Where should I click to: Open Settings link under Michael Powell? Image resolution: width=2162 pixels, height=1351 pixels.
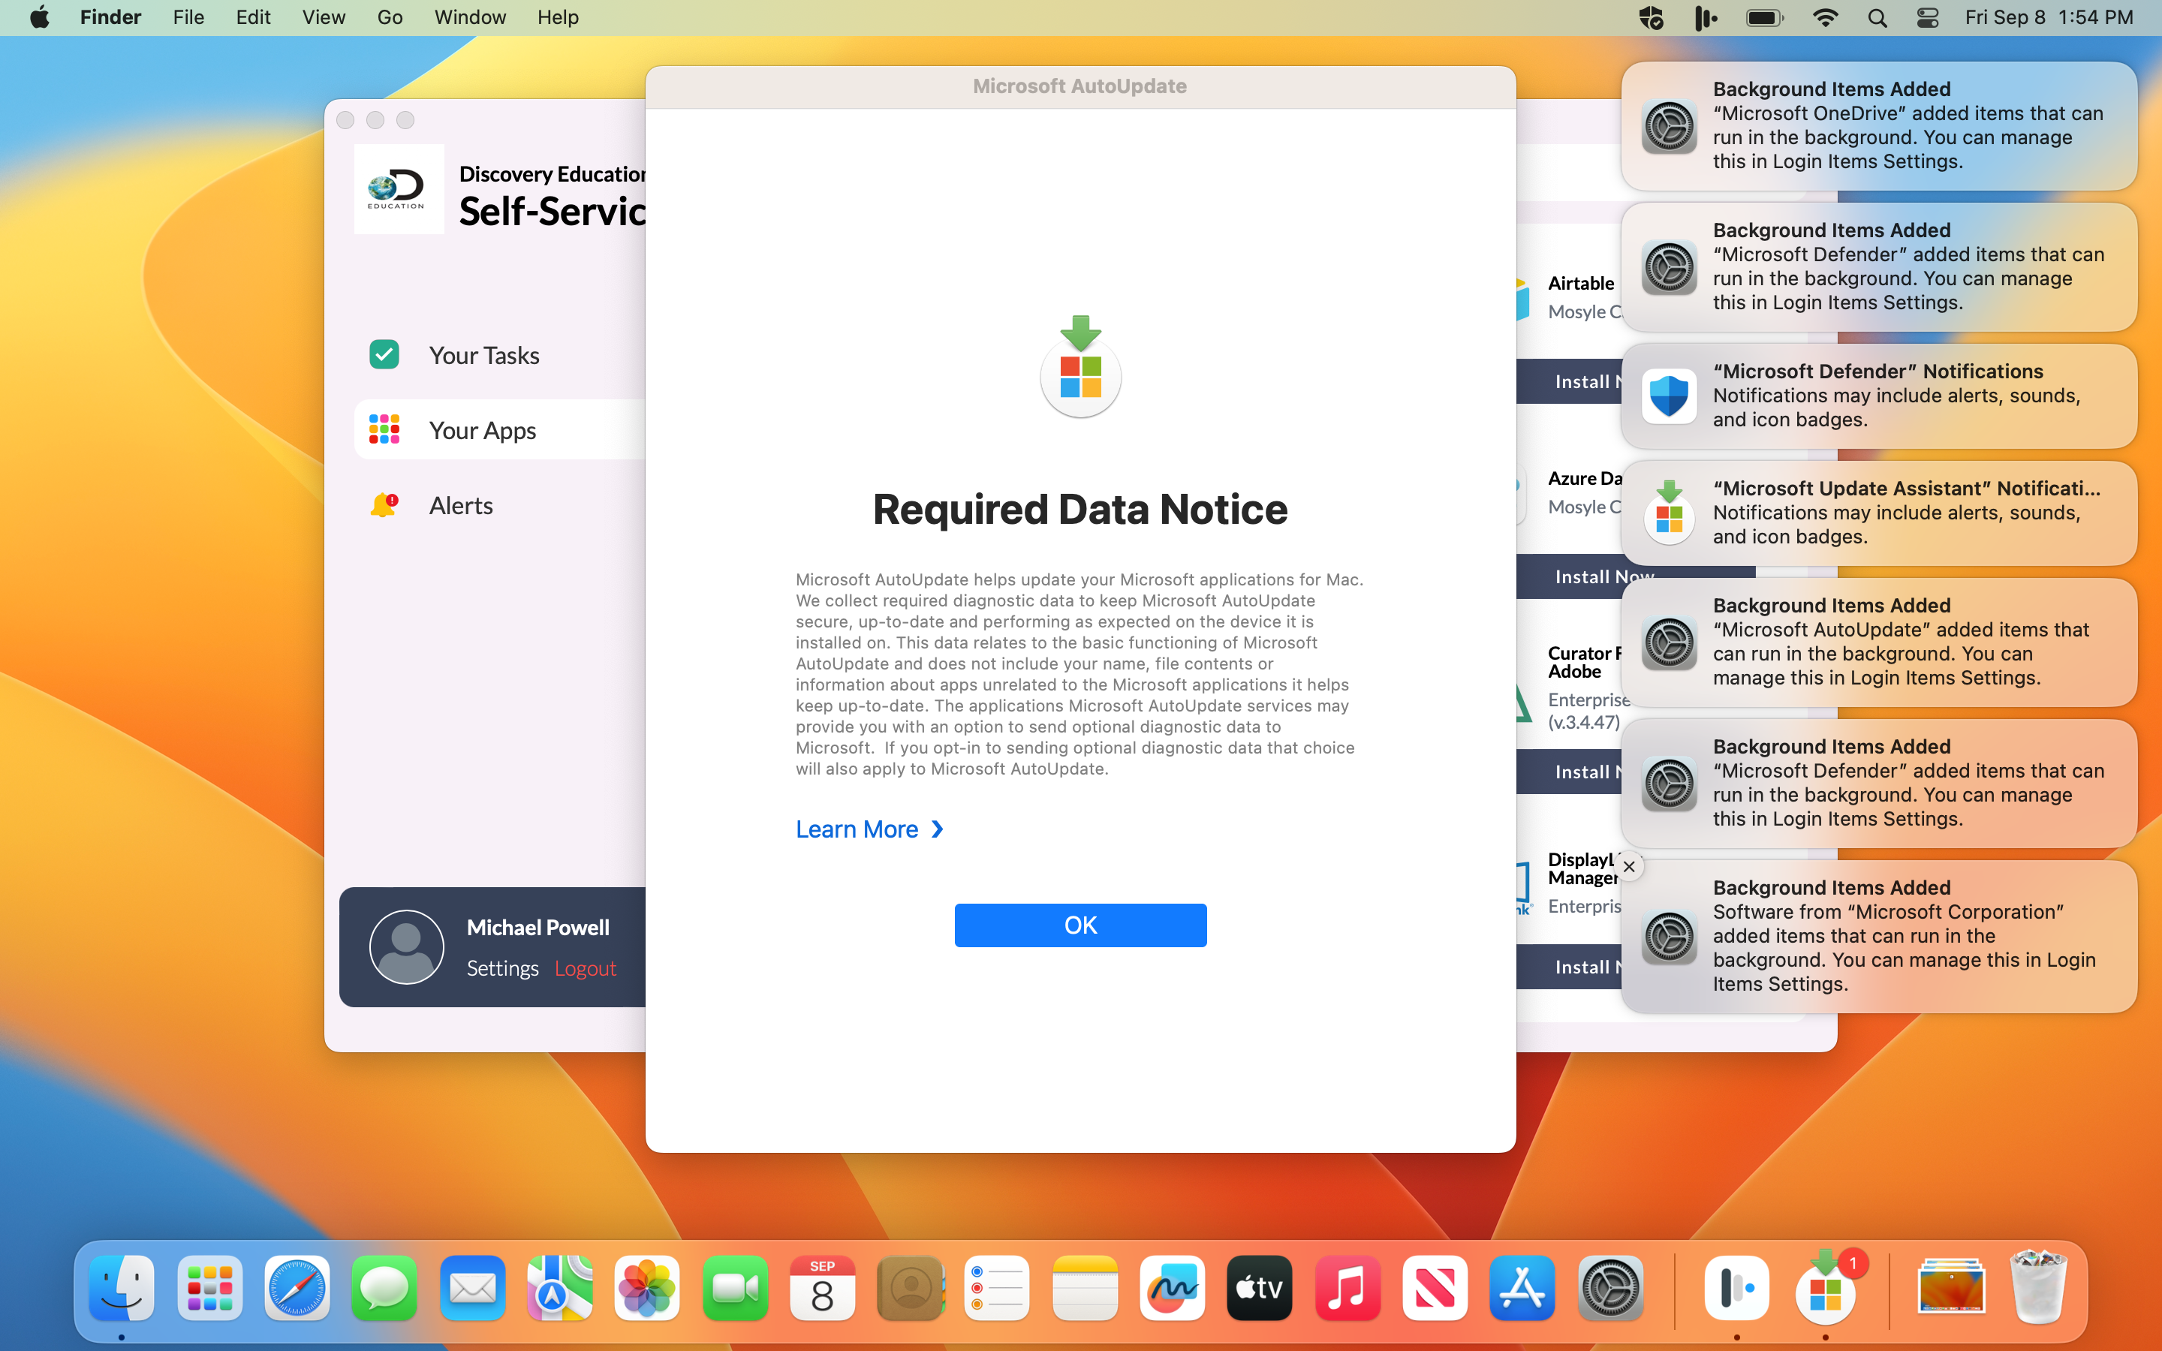(502, 968)
